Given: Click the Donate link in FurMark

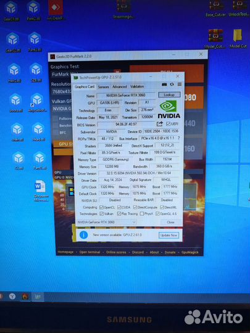Looking at the screenshot, I should [170, 252].
